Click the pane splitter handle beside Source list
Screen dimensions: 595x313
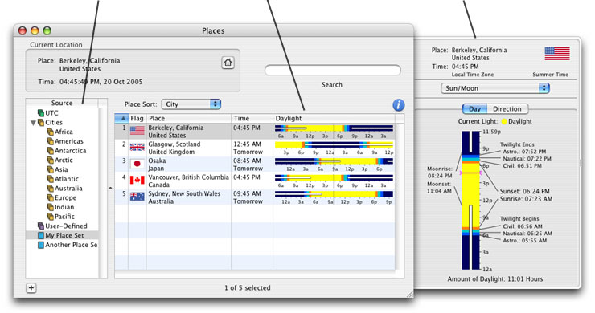pos(110,188)
